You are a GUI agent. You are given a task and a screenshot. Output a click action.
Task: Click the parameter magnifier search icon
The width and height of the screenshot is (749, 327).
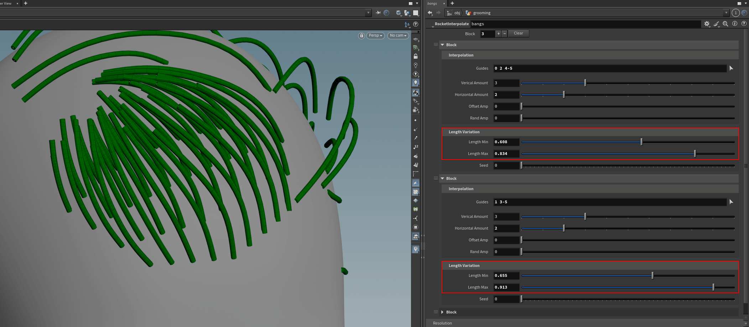[x=725, y=24]
